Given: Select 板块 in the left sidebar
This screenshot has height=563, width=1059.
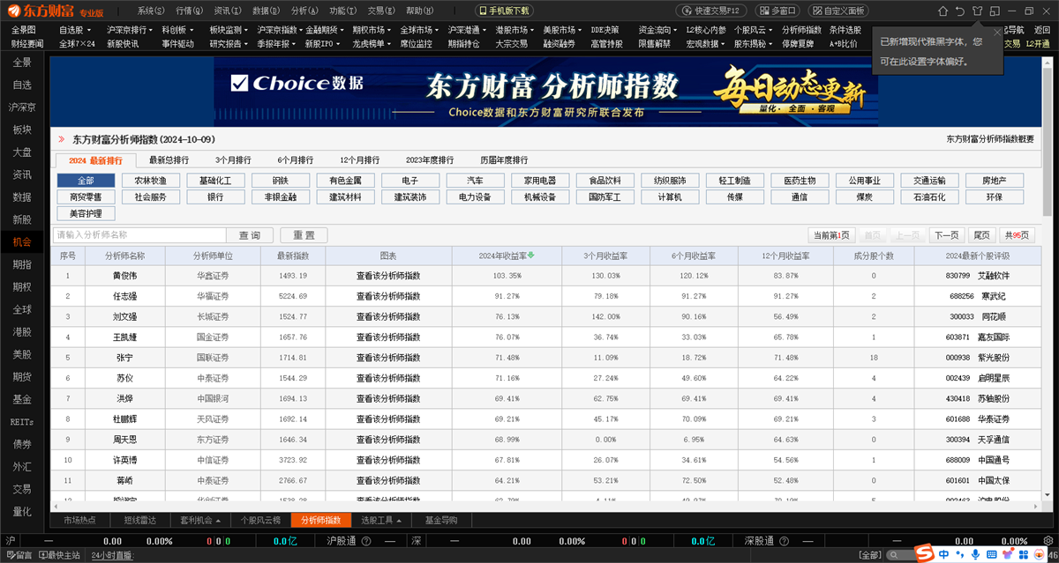Looking at the screenshot, I should 22,130.
